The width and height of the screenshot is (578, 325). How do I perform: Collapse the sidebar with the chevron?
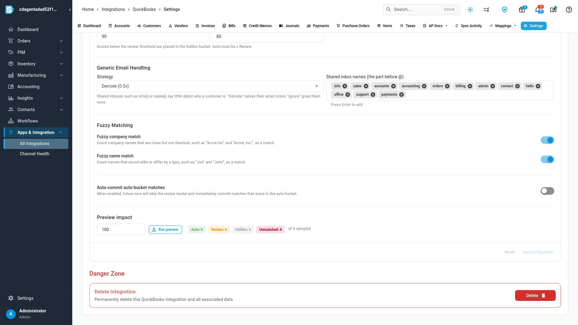click(x=70, y=10)
